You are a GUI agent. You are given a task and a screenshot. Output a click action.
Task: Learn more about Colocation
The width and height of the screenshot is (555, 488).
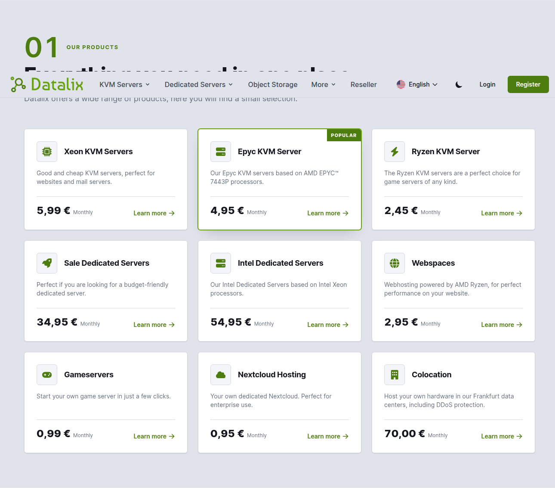click(502, 436)
